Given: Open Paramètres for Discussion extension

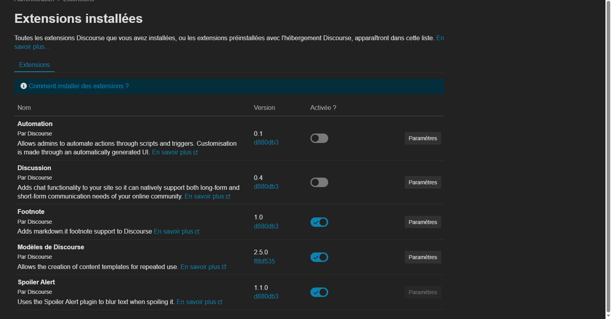Looking at the screenshot, I should click(x=423, y=182).
